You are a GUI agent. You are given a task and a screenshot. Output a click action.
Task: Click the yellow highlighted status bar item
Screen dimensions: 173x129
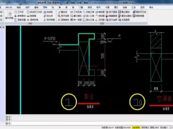tap(136, 128)
